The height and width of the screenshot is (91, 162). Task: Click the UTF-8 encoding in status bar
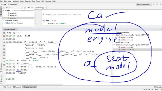pyautogui.click(x=156, y=90)
